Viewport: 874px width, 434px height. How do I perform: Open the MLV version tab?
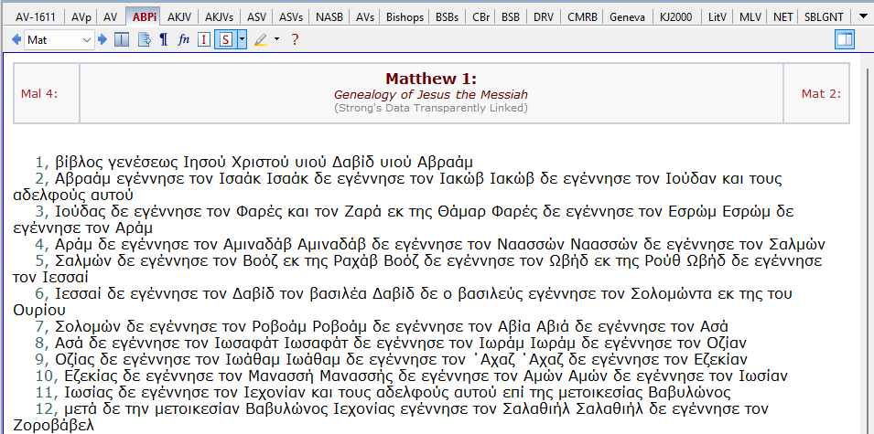pyautogui.click(x=750, y=17)
